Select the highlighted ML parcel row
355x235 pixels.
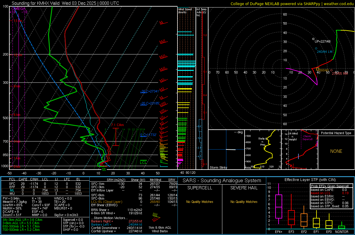[45, 190]
